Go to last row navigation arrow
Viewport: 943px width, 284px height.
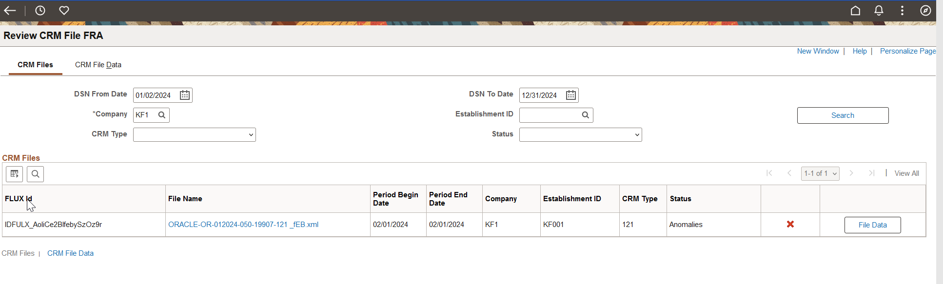(871, 173)
